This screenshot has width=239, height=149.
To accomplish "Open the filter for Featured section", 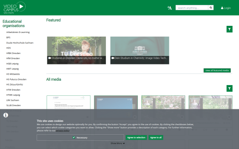I will tap(229, 29).
